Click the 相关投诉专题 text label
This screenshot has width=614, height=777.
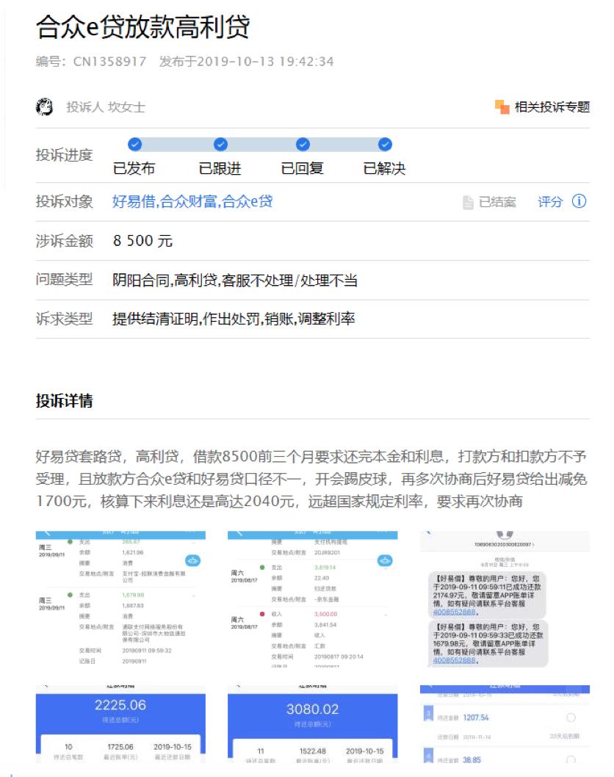pos(555,107)
